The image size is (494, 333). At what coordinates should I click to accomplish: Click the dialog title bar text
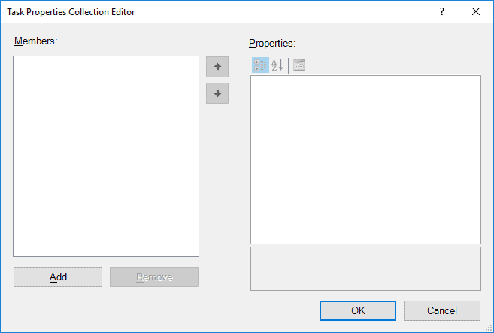71,12
